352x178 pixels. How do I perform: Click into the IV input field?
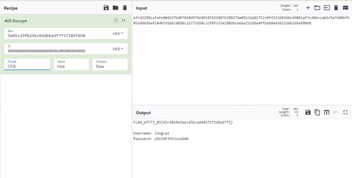pos(58,49)
